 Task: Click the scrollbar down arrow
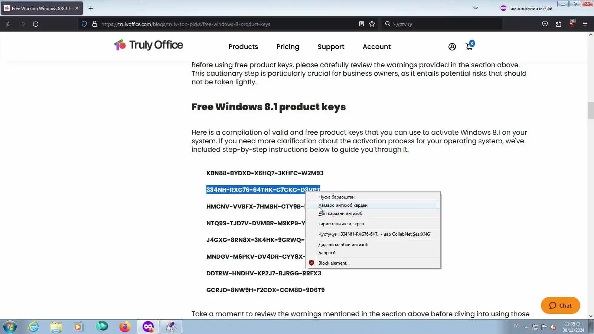(591, 316)
